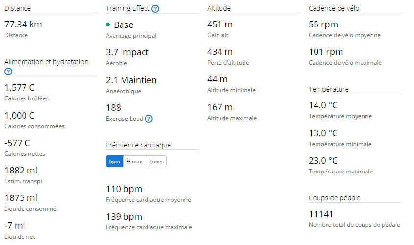Viewport: 414px width, 245px height.
Task: Click the 1875 ml liquide consommé value
Action: pyautogui.click(x=21, y=198)
